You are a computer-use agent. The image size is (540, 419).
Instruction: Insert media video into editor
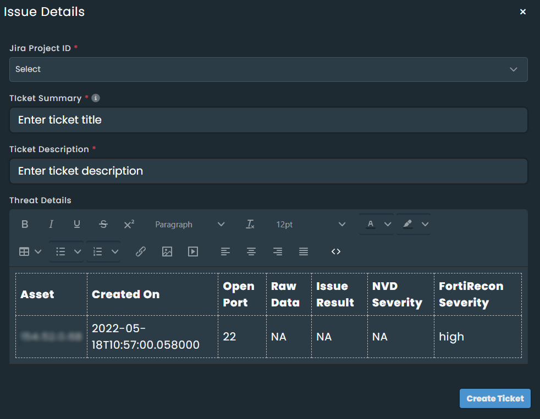[193, 252]
